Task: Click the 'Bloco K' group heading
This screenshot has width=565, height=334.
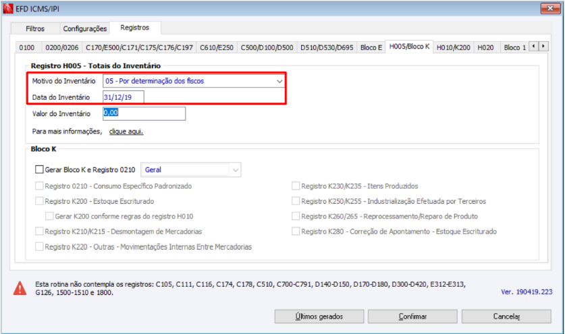Action: tap(44, 149)
